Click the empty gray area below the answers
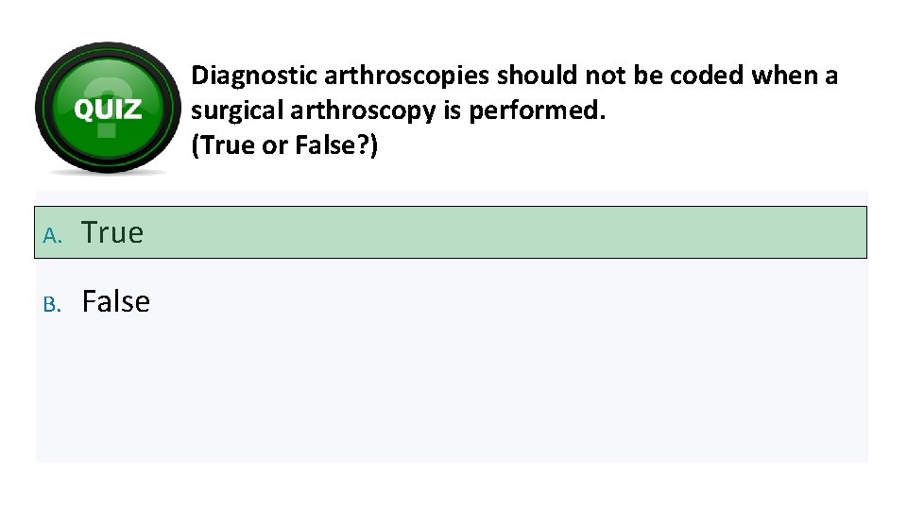 pos(452,397)
